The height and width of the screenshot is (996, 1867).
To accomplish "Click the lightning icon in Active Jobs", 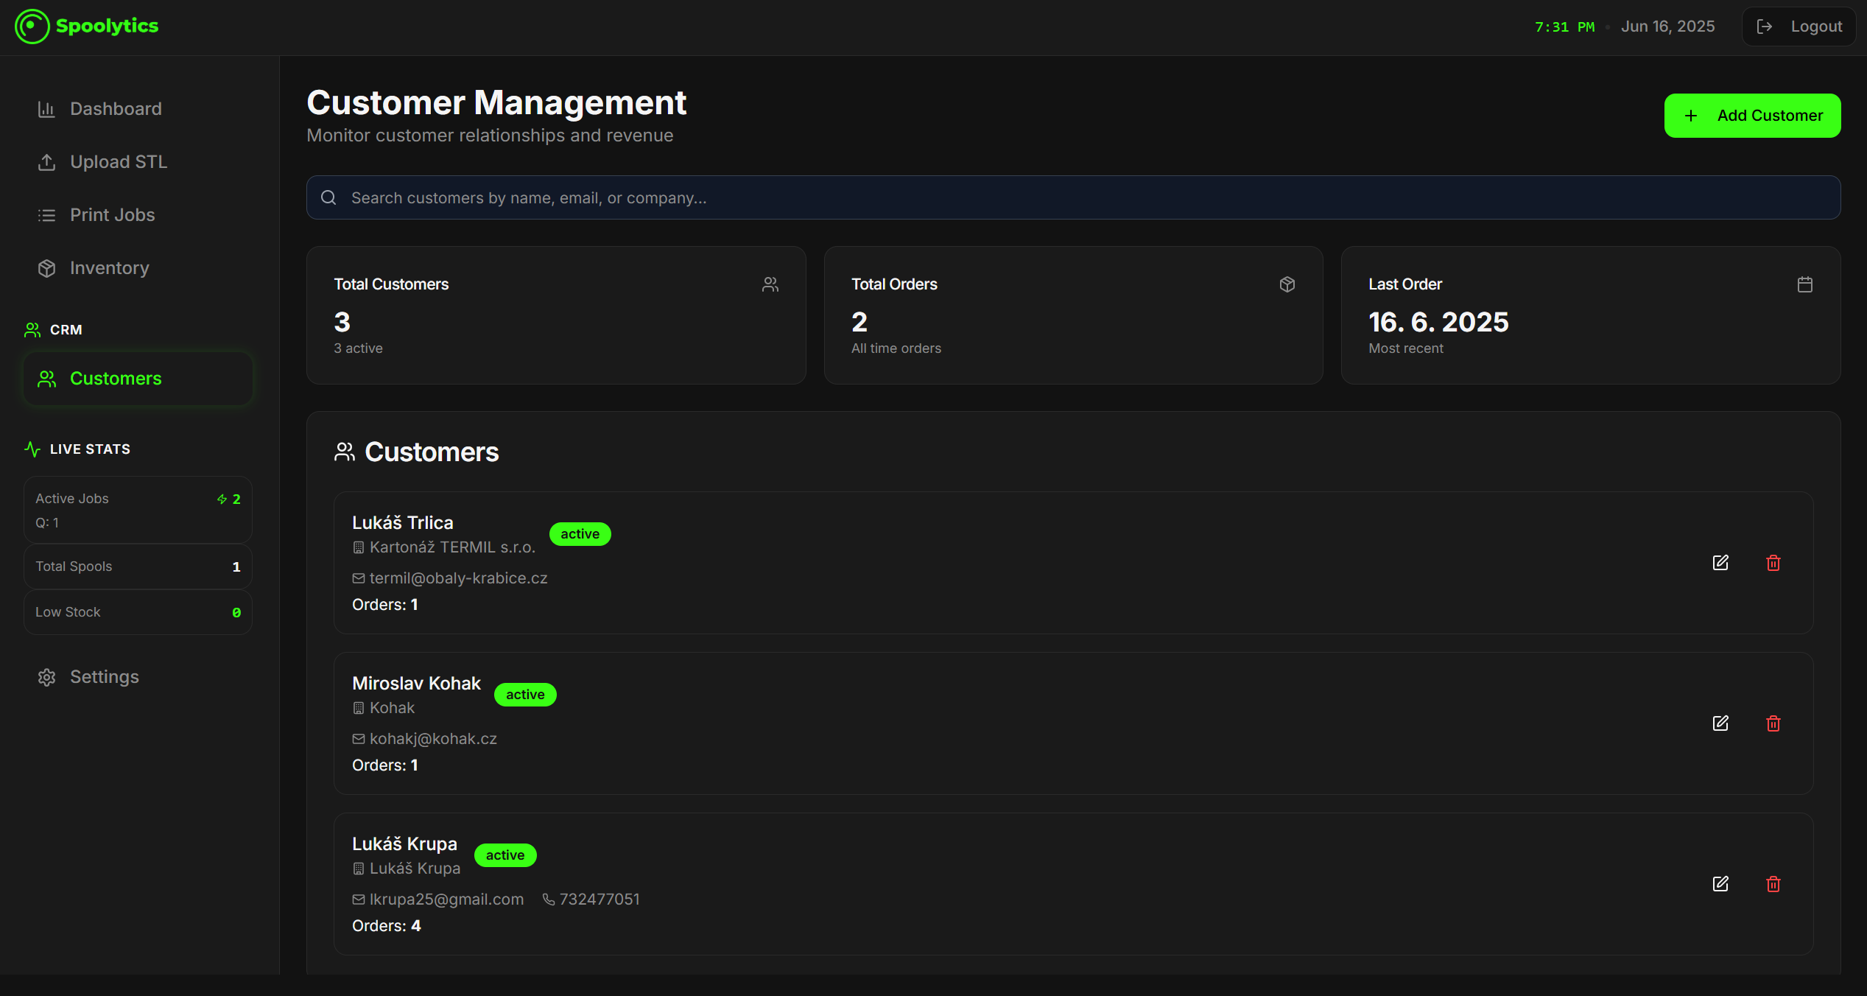I will [x=222, y=499].
